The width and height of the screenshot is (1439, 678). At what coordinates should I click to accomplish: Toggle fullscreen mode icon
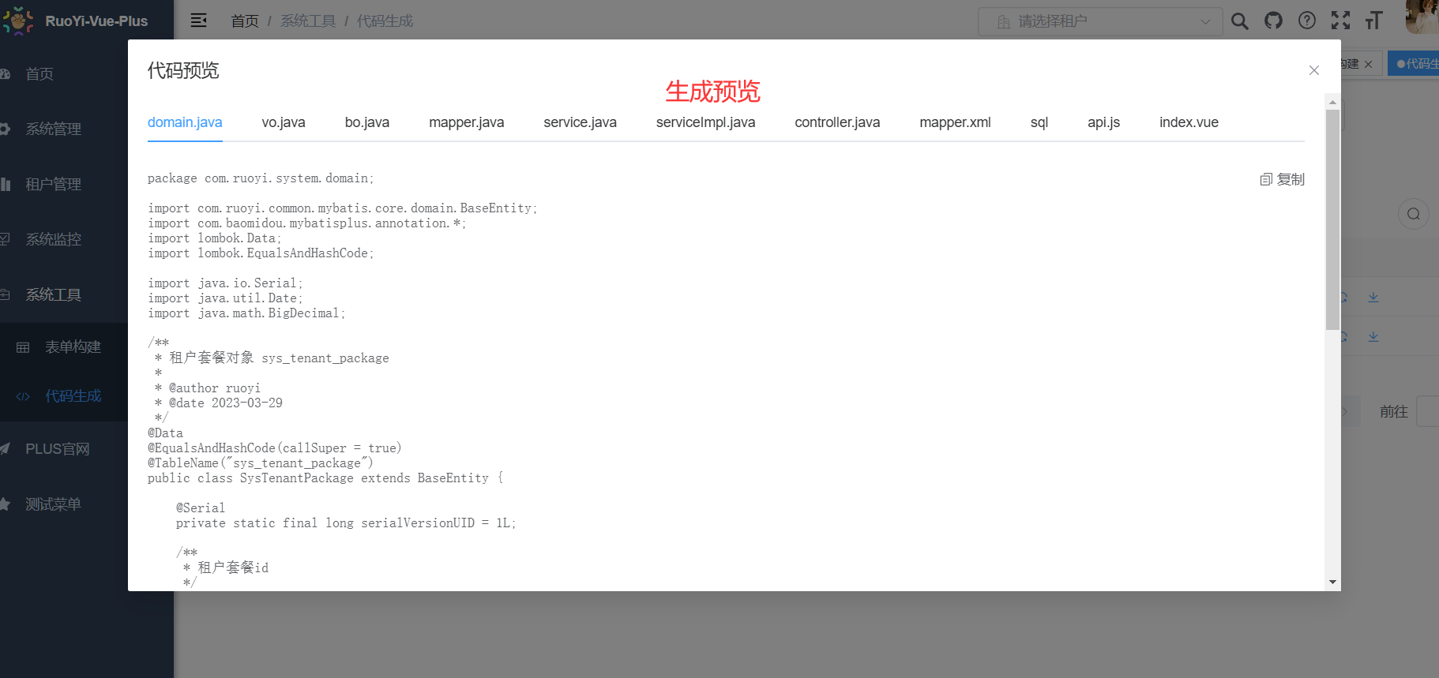pyautogui.click(x=1340, y=21)
